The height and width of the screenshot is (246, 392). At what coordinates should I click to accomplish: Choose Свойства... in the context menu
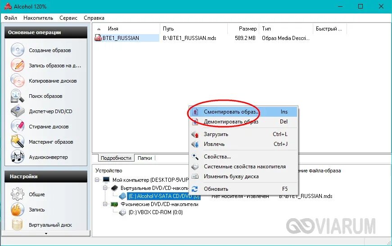click(243, 157)
